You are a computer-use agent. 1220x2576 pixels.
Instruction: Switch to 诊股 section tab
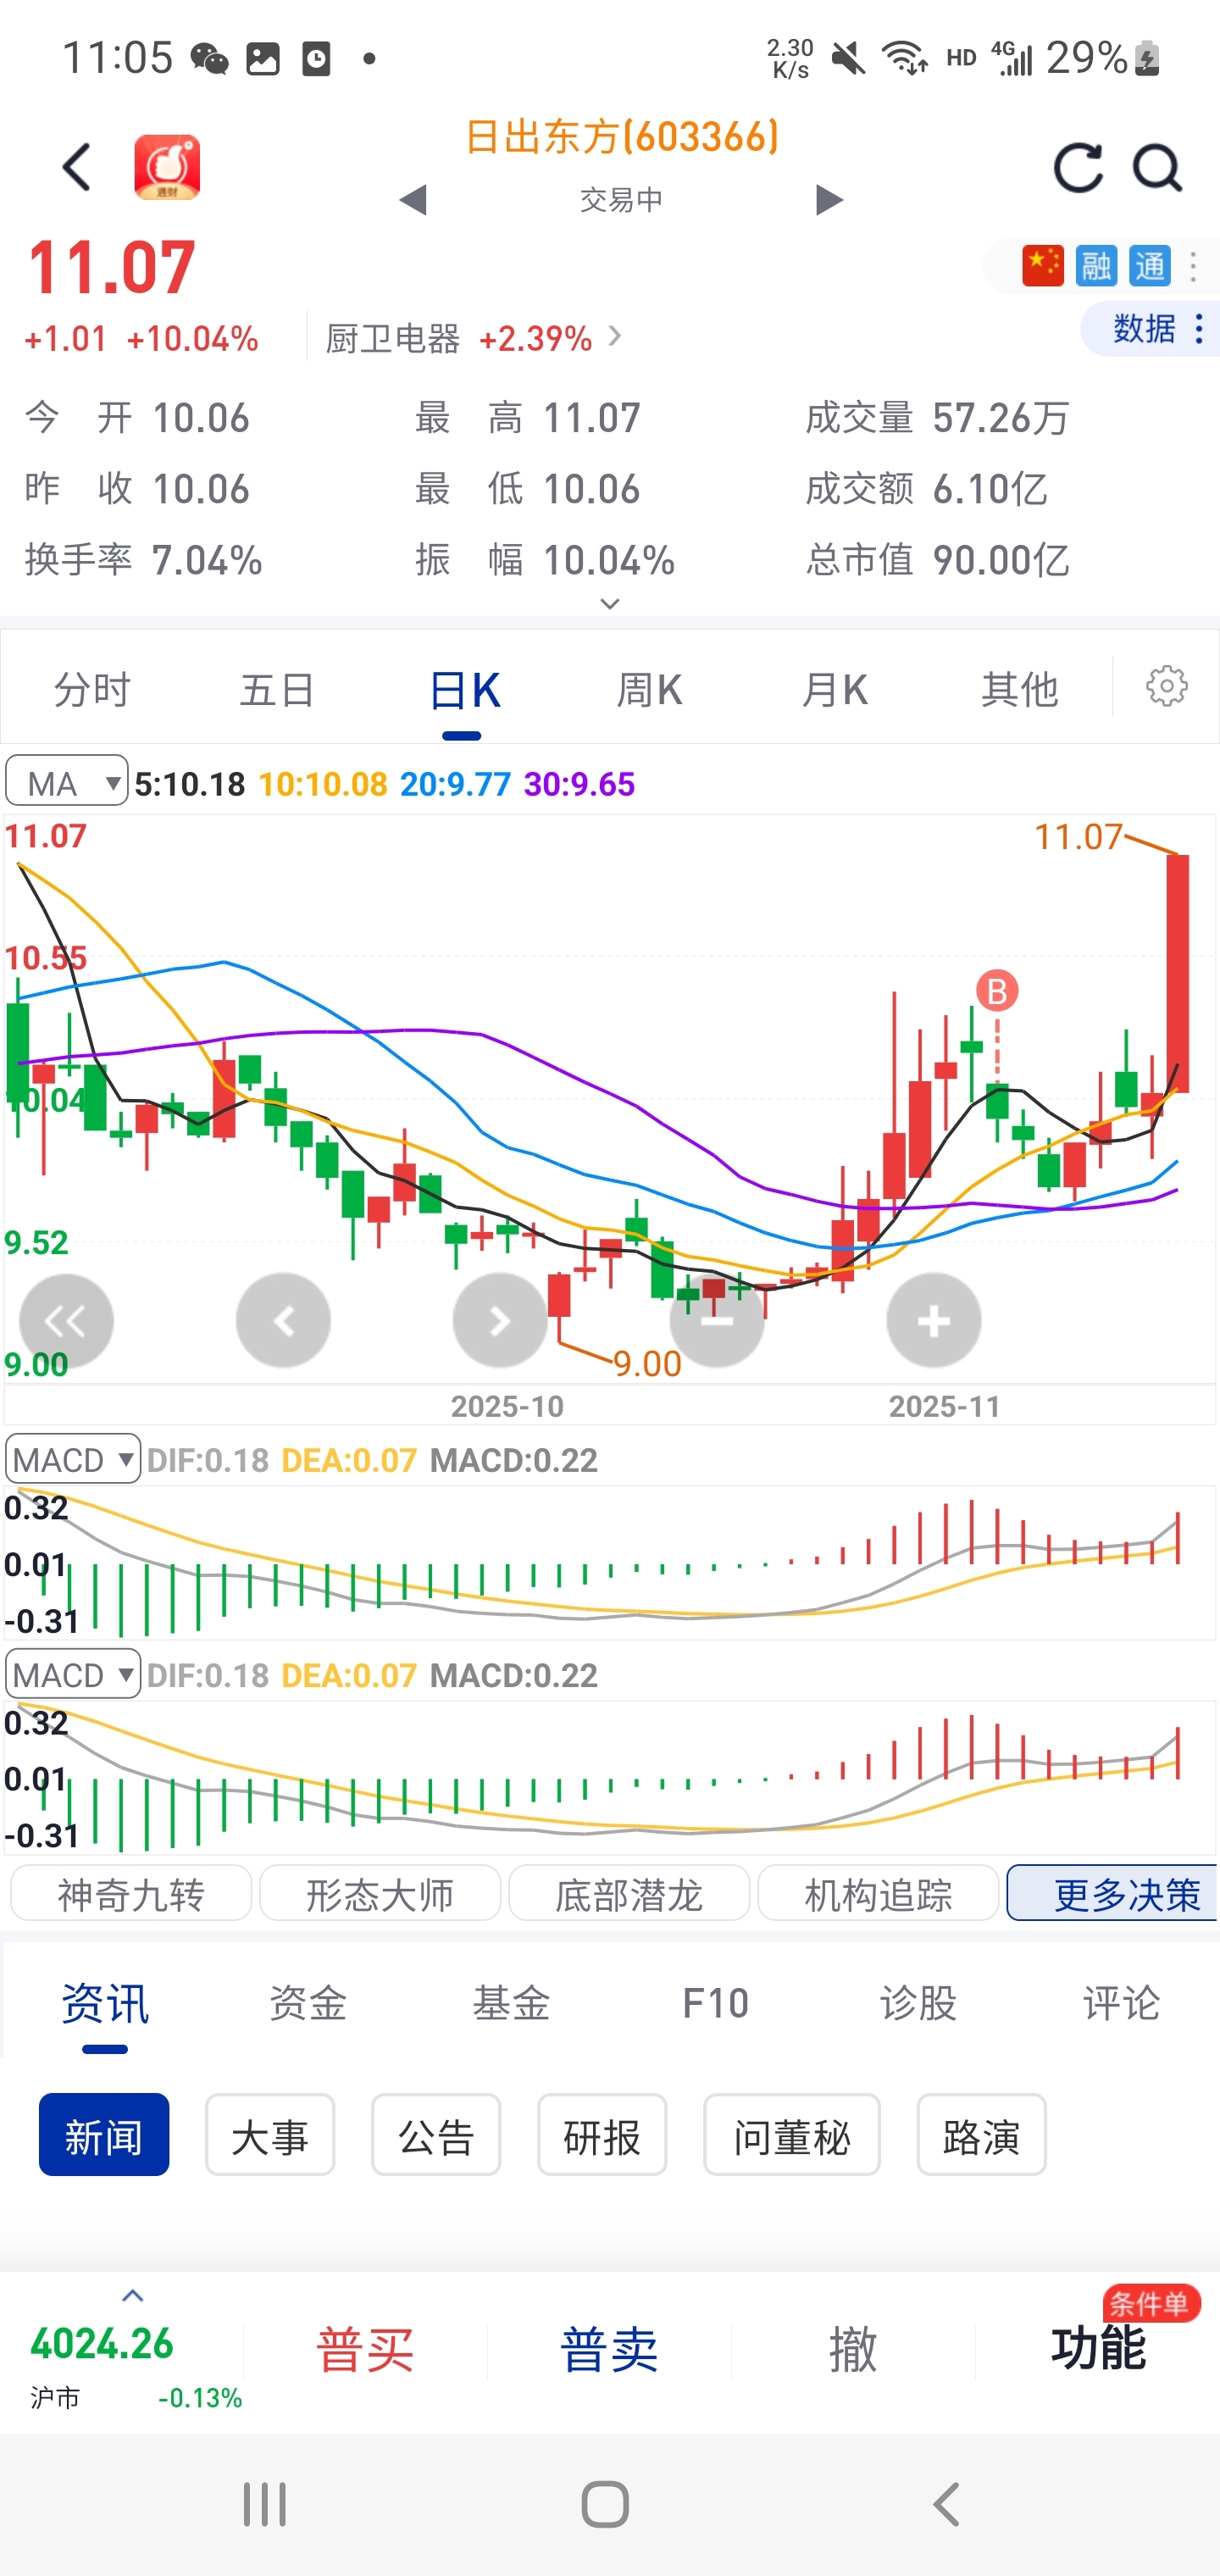pos(918,2004)
